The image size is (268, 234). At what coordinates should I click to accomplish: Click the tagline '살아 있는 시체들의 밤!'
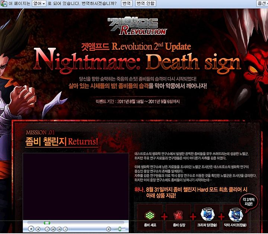pos(93,86)
